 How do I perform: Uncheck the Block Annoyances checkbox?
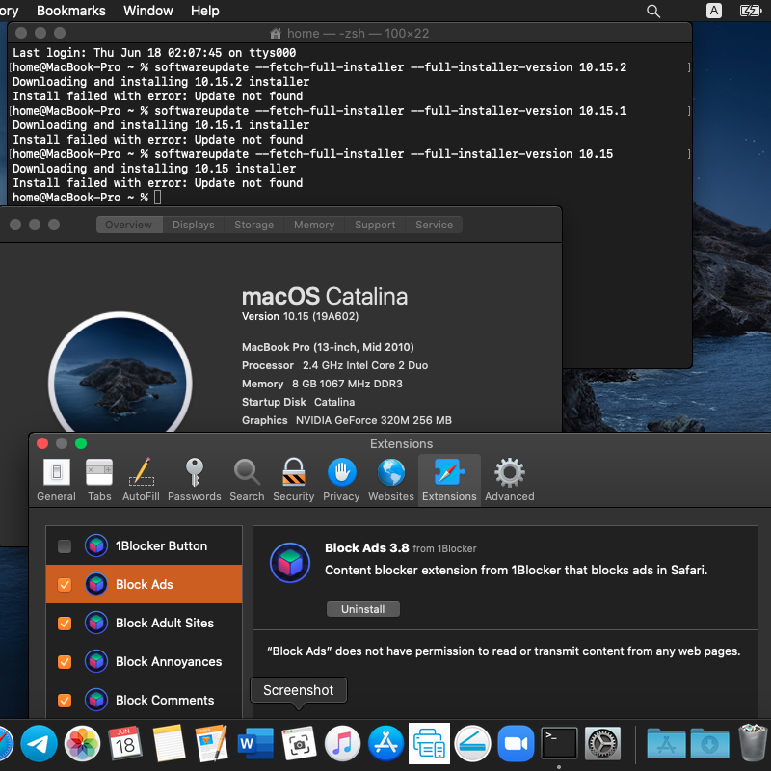click(65, 662)
